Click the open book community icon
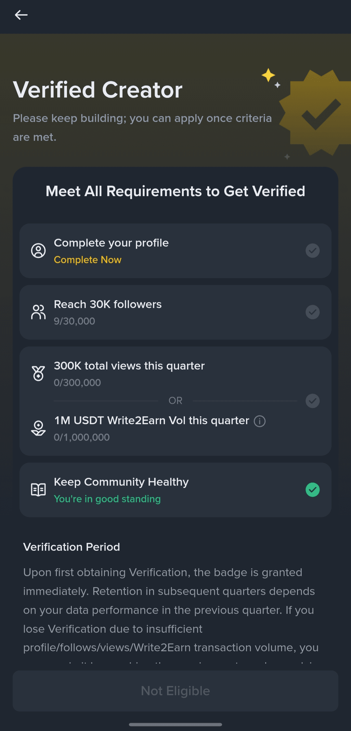The width and height of the screenshot is (351, 731). coord(38,490)
